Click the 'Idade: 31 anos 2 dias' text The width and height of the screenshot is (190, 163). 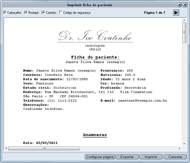[x=123, y=79]
